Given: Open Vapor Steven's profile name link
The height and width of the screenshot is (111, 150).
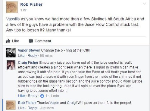Looking at the screenshot, I should click(x=29, y=50).
